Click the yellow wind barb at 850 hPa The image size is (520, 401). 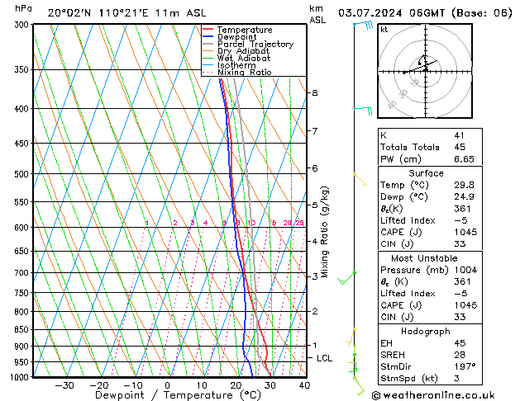pyautogui.click(x=351, y=337)
